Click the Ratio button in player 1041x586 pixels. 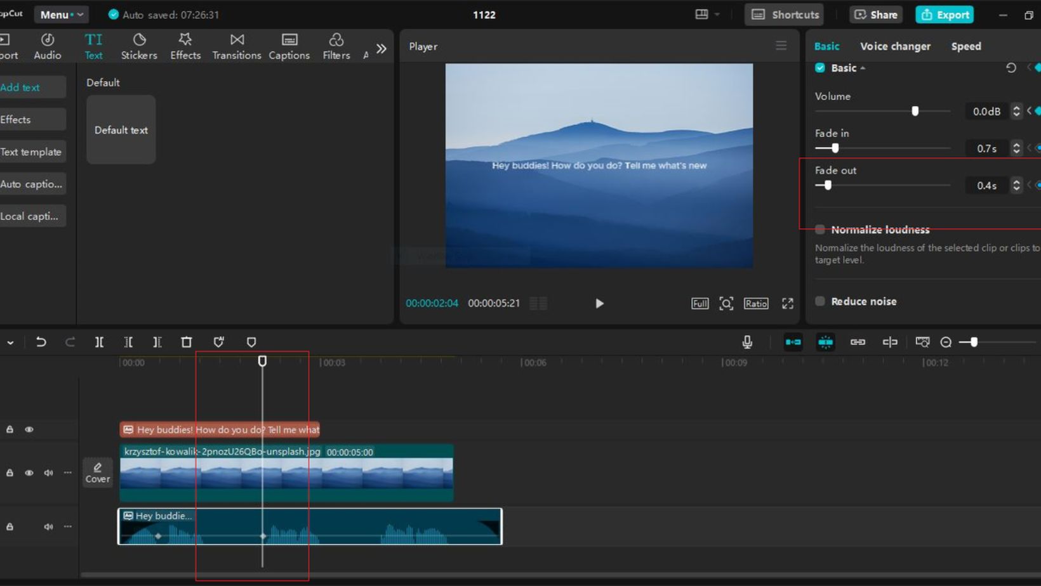click(756, 303)
